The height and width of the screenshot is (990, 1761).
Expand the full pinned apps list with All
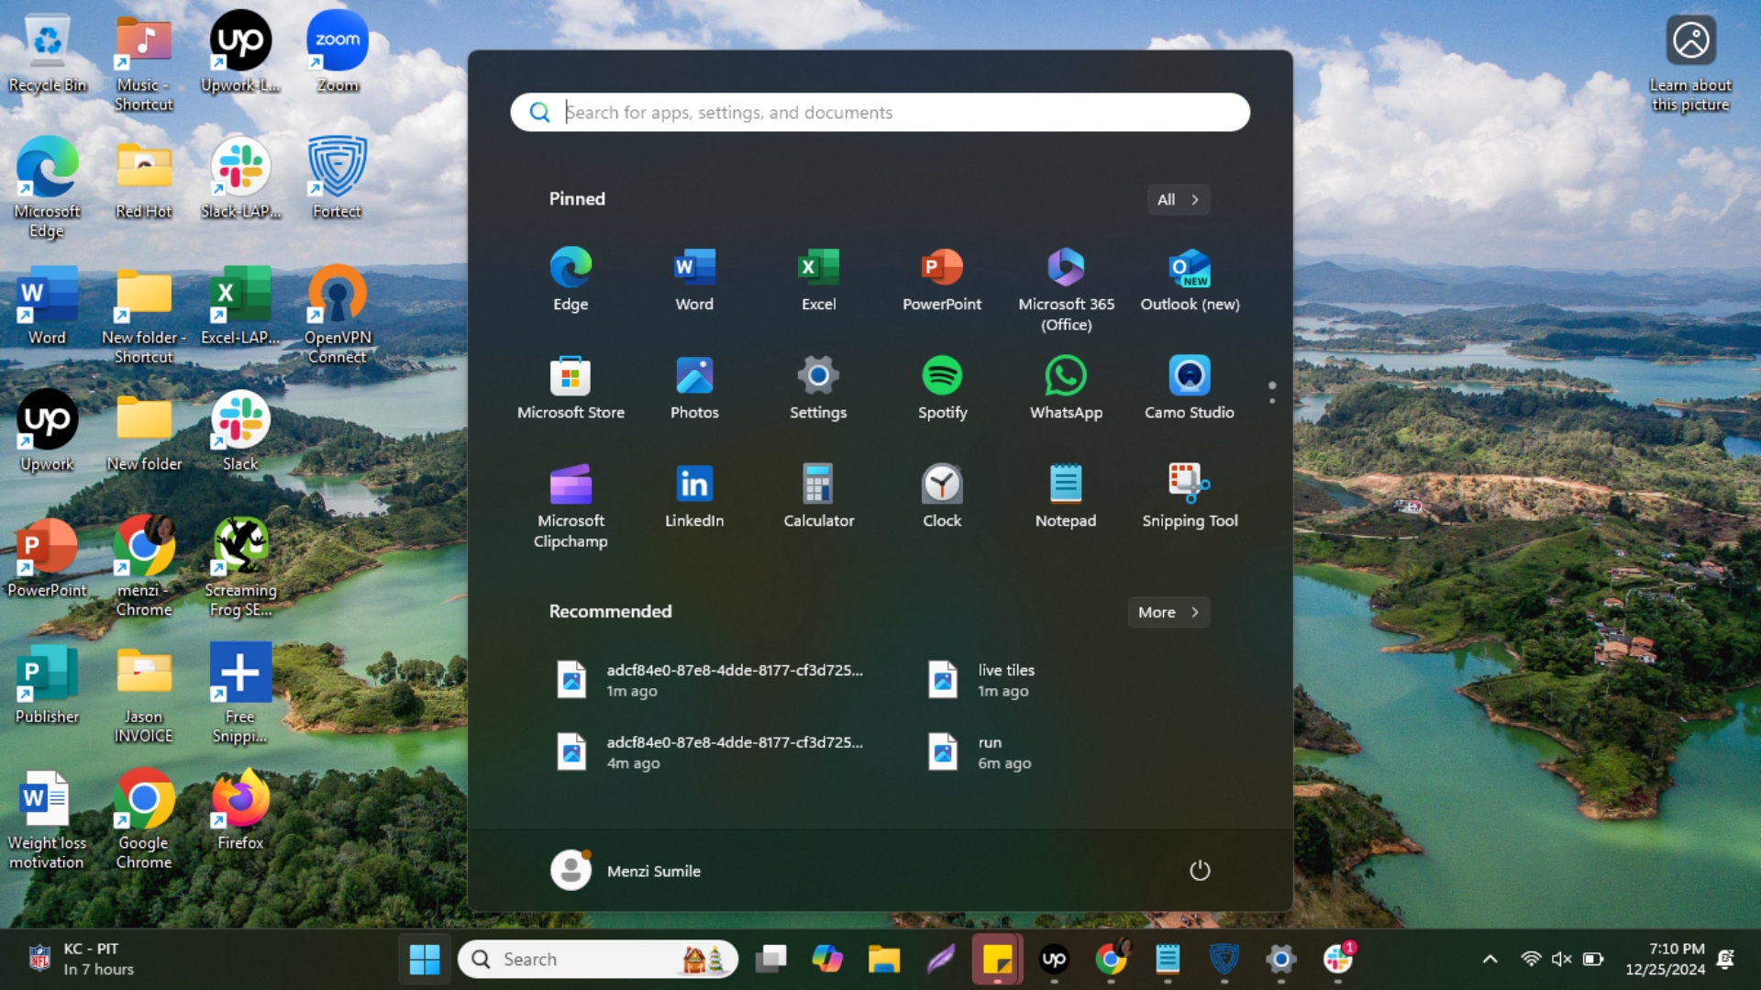point(1178,199)
